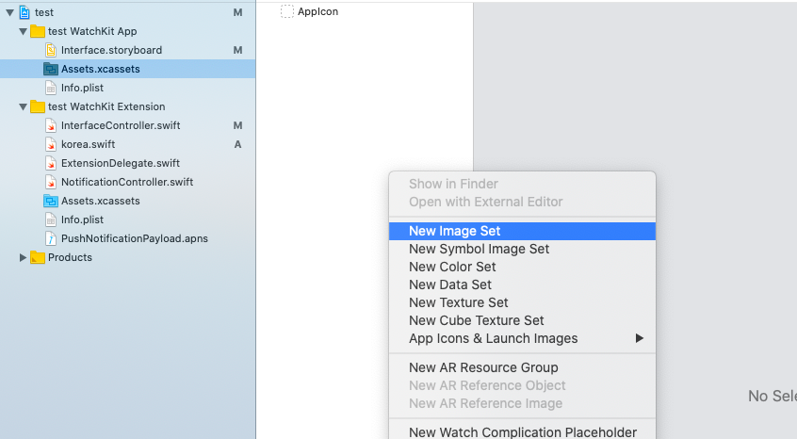Click the Extension Info.plist icon
797x439 pixels.
(51, 220)
